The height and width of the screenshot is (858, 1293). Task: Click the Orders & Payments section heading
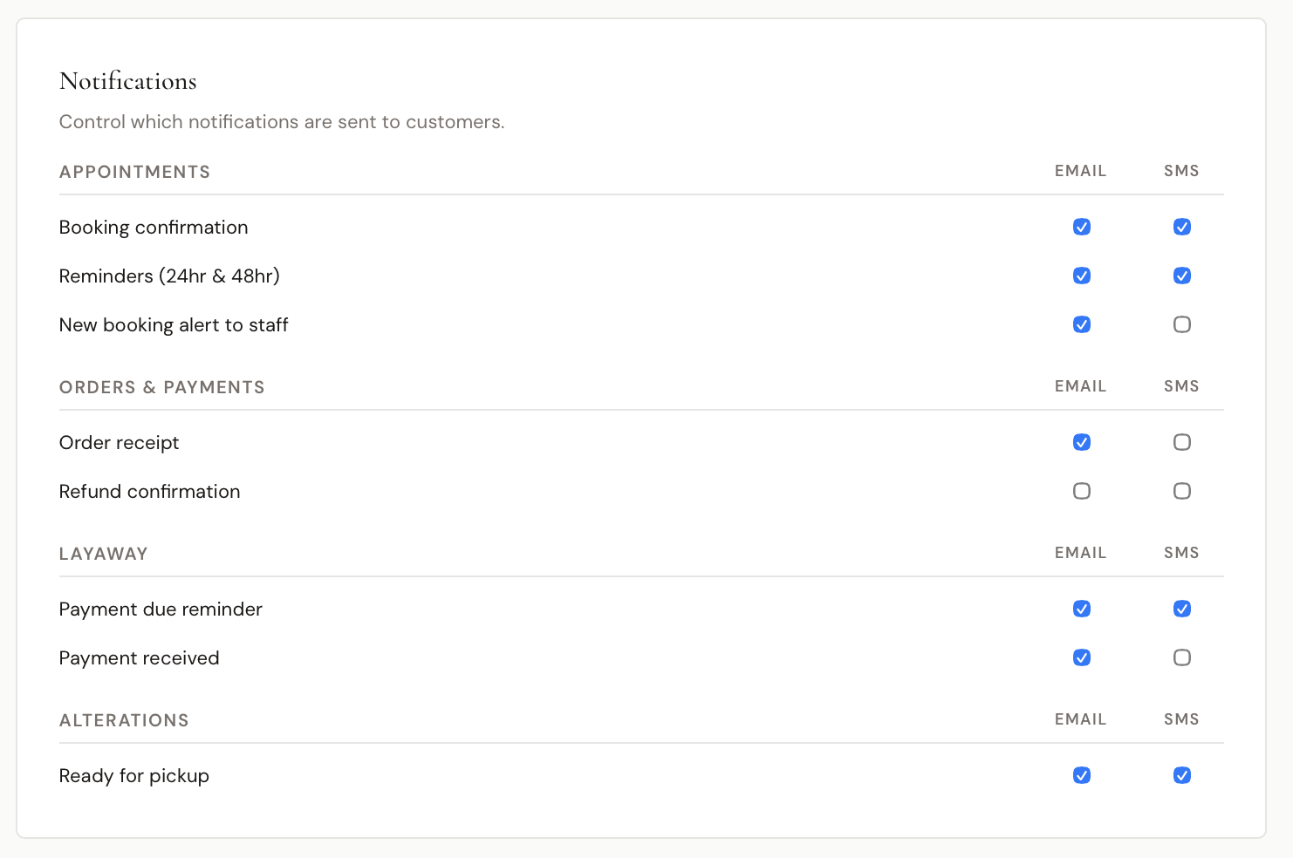point(161,387)
